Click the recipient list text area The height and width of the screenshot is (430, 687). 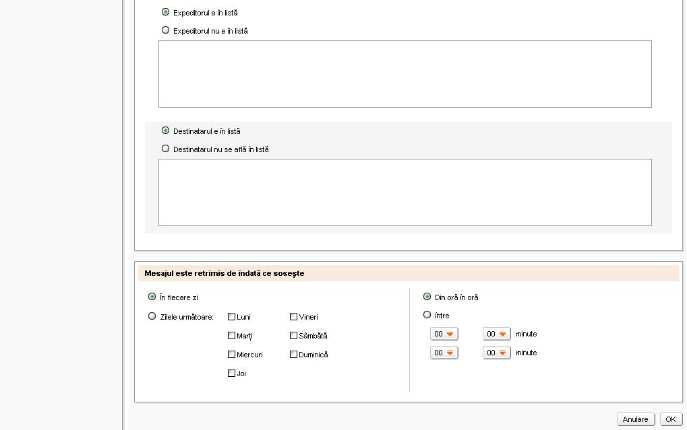tap(405, 192)
